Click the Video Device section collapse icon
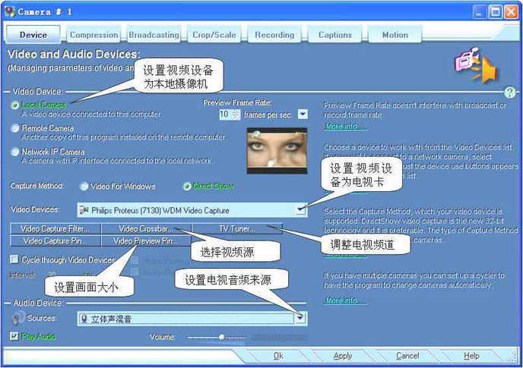Image resolution: width=523 pixels, height=368 pixels. pos(7,91)
